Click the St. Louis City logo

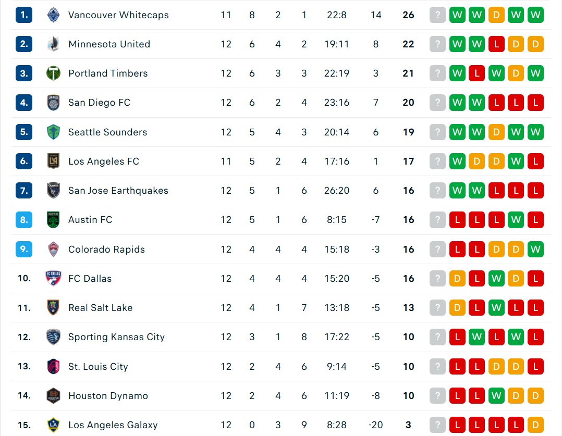click(53, 367)
